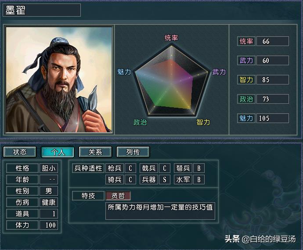Open the 列传 biography tab
This screenshot has width=303, height=250.
pyautogui.click(x=133, y=152)
